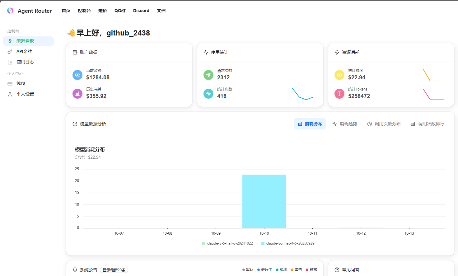
Task: Click the question icon beside 常见问答
Action: (337, 270)
